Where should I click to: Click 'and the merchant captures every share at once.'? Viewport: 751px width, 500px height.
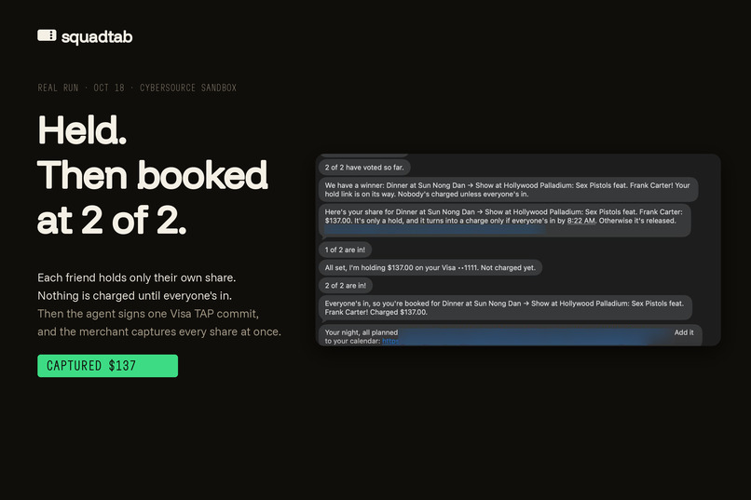click(x=159, y=331)
